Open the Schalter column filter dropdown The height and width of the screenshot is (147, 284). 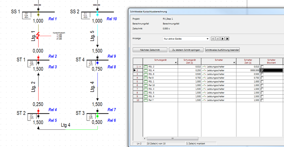click(x=234, y=63)
